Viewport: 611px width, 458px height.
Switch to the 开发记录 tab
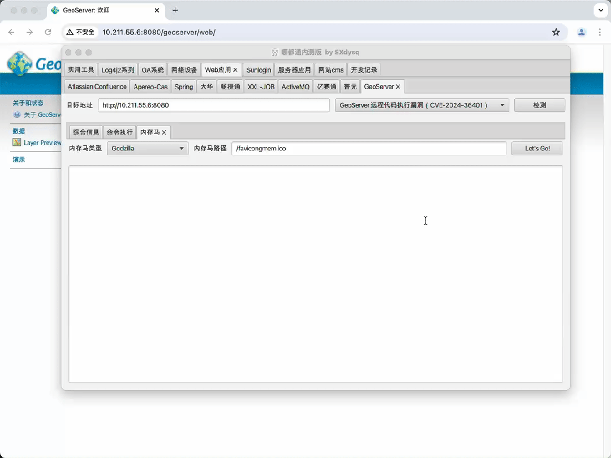click(364, 70)
